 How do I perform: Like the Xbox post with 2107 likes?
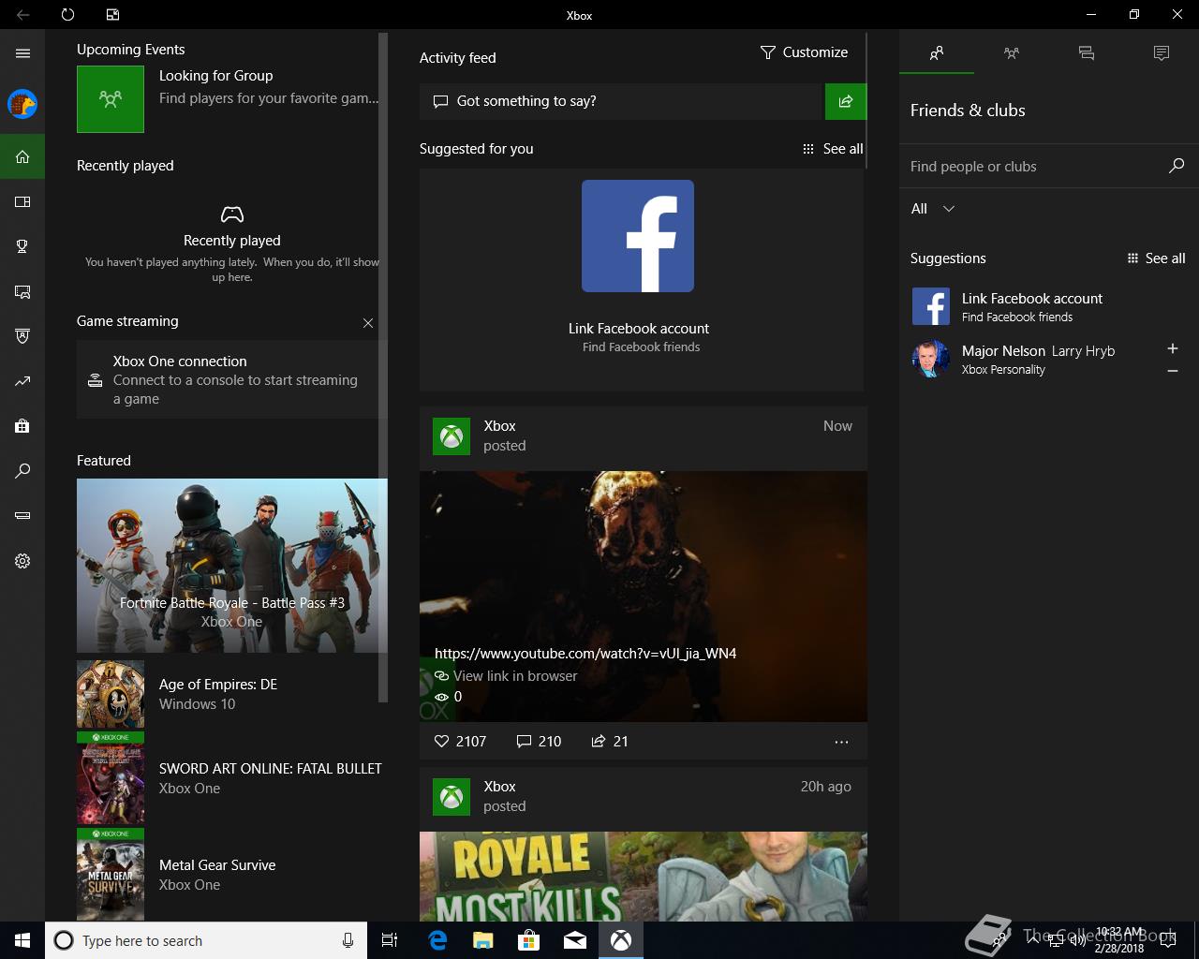461,741
